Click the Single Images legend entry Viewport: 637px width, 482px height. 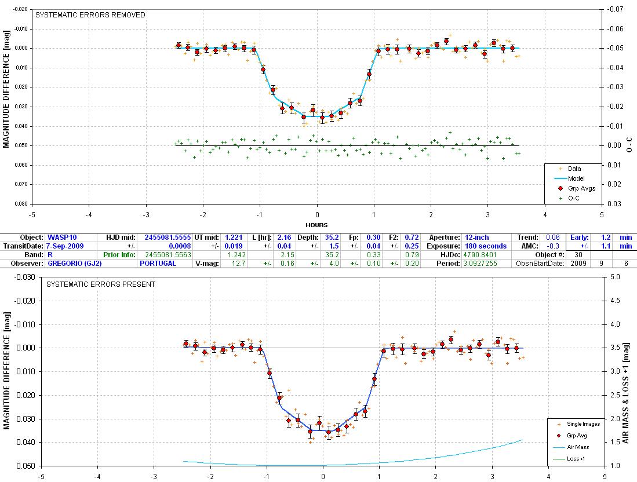[578, 424]
